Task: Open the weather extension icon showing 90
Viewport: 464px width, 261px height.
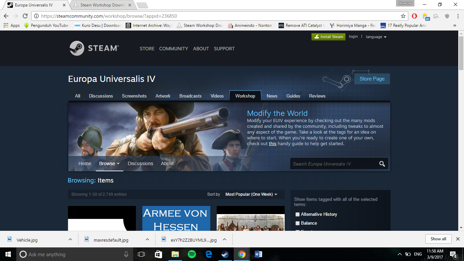Action: click(425, 16)
